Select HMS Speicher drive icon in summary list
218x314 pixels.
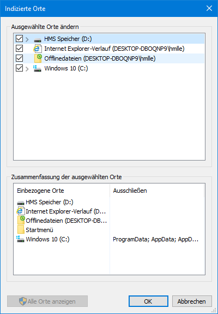(21, 202)
